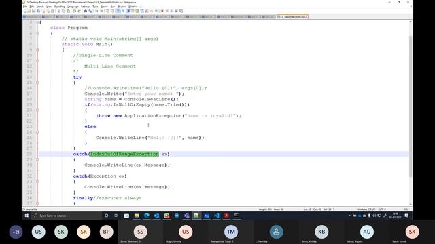Open Adobe Acrobat from the taskbar

point(226,216)
